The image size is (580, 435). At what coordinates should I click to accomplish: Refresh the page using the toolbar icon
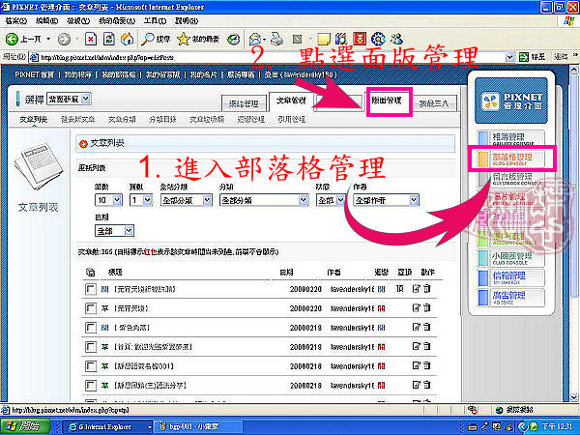pyautogui.click(x=109, y=39)
